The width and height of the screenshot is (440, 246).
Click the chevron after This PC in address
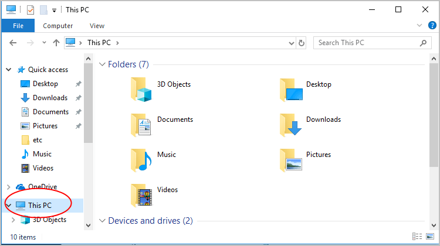pos(117,43)
